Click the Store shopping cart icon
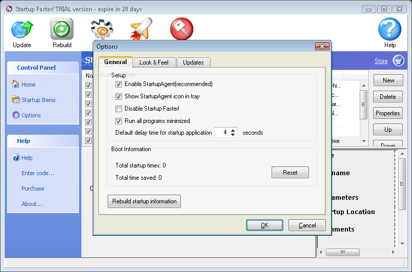This screenshot has width=412, height=272. pos(398,60)
